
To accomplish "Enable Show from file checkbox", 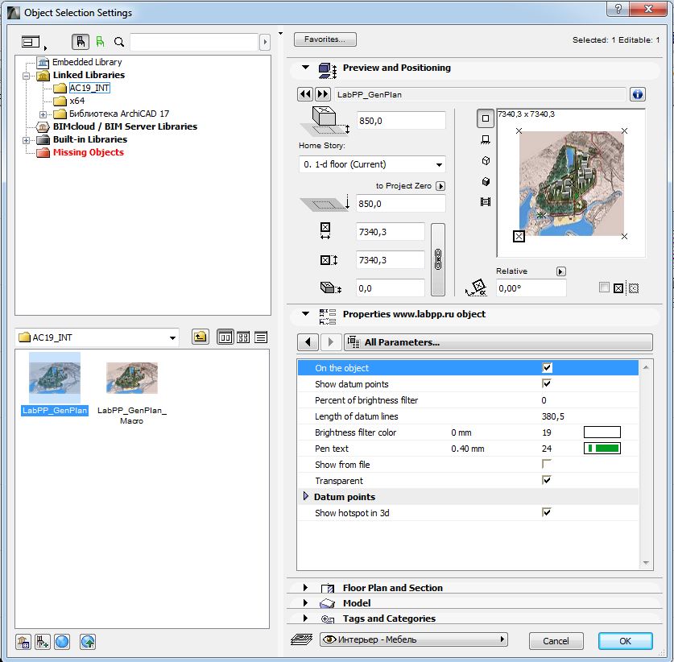I will point(547,464).
